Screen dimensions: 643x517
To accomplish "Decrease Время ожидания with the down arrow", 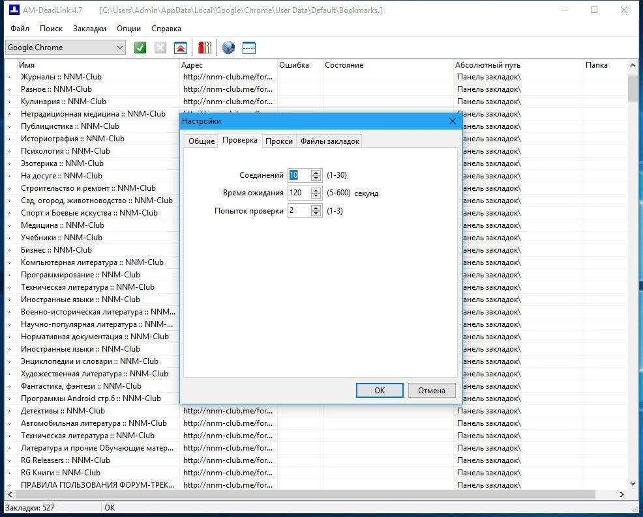I will 316,196.
